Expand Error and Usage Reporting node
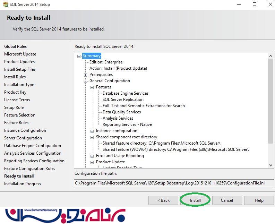This screenshot has height=224, width=275. click(92, 156)
